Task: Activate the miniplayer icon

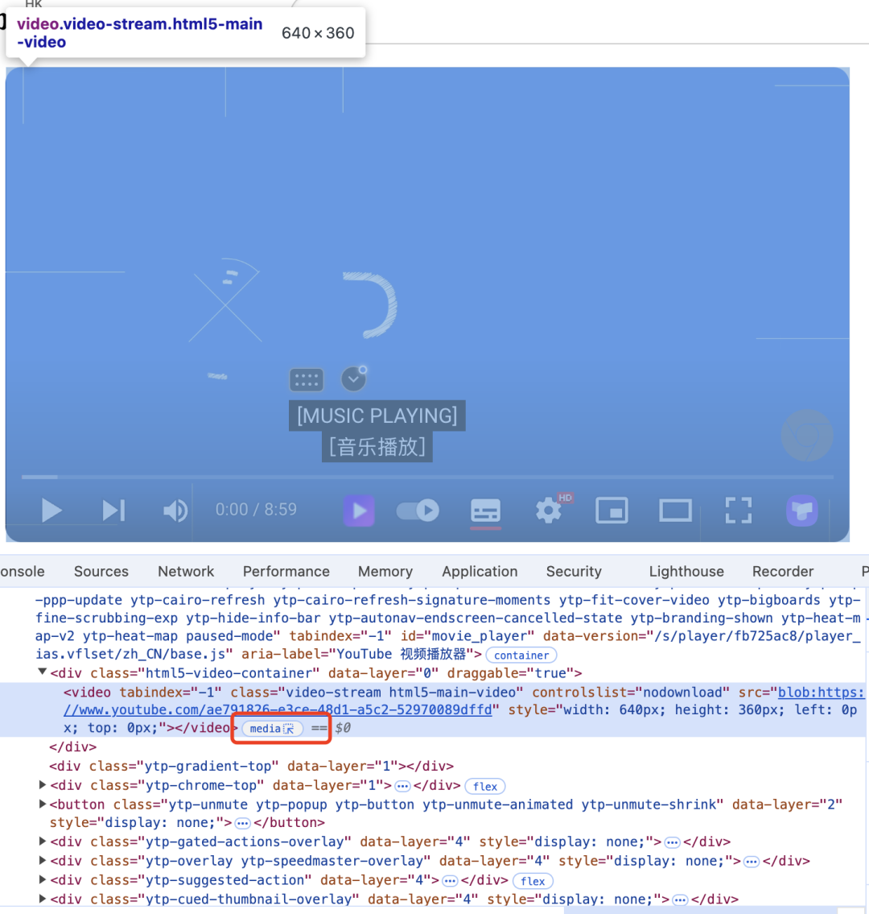Action: click(612, 511)
